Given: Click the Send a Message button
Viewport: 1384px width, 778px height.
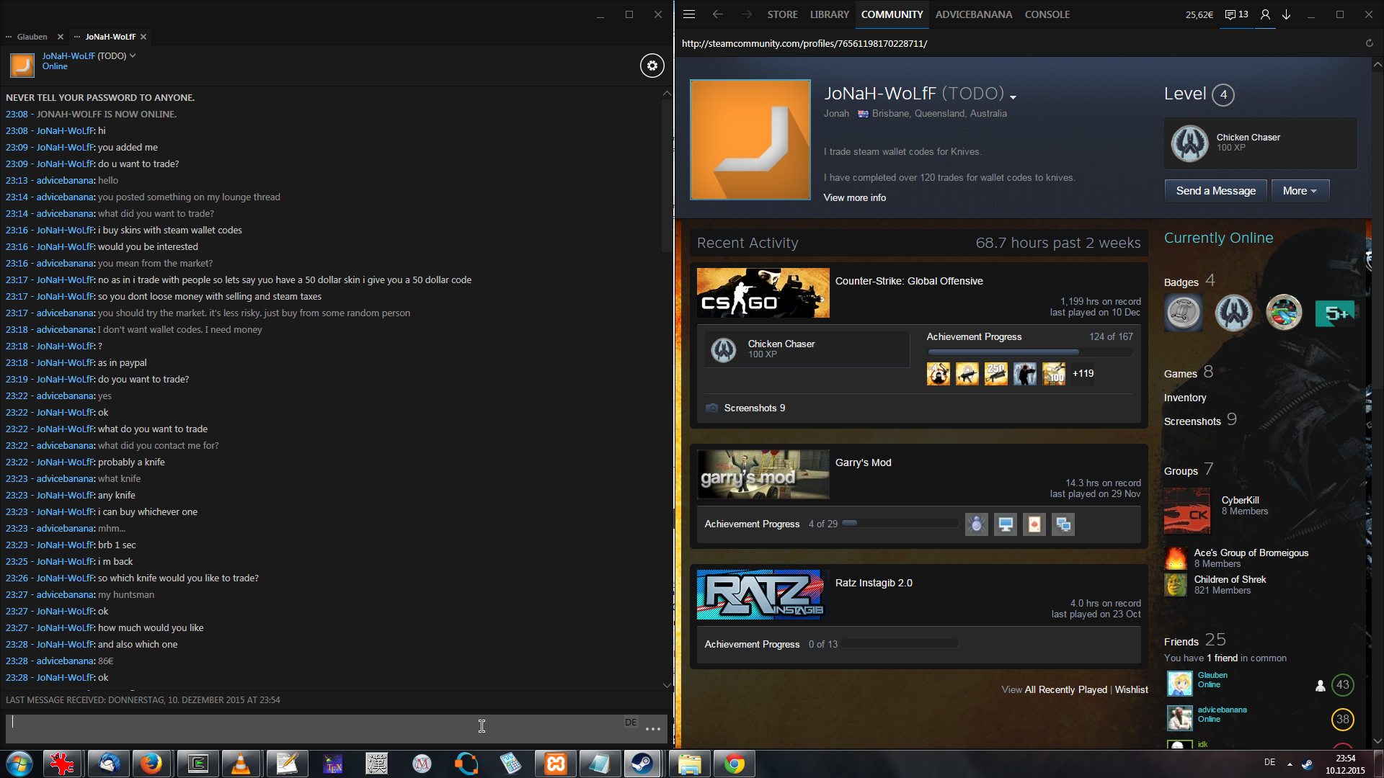Looking at the screenshot, I should [1215, 191].
